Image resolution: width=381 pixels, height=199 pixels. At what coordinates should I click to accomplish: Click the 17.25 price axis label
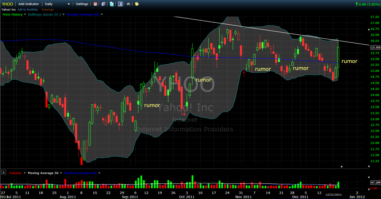[x=375, y=17]
